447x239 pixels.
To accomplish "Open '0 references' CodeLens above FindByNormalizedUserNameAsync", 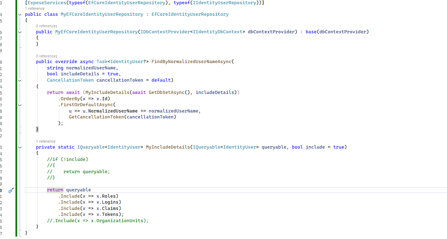I will pyautogui.click(x=46, y=56).
